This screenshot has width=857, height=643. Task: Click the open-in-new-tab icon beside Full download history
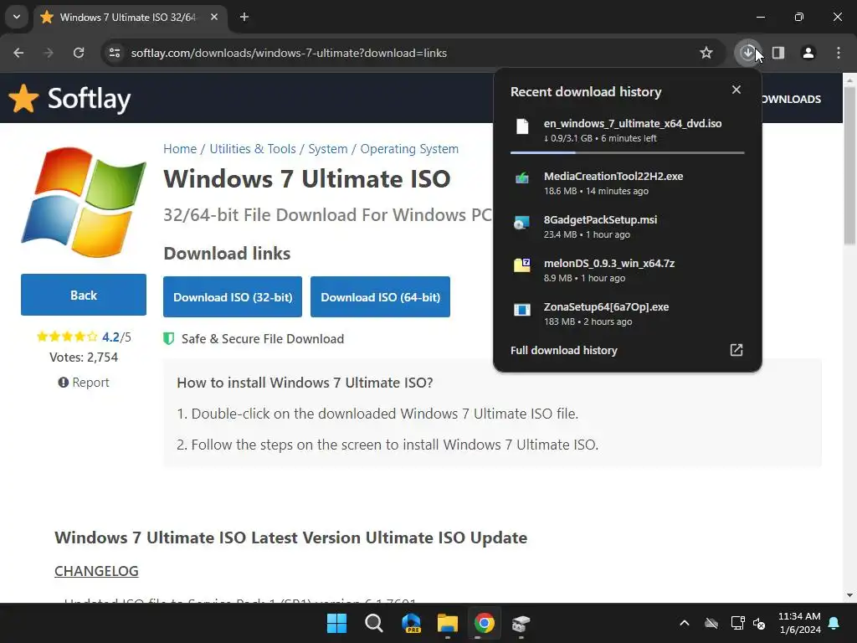click(x=736, y=350)
